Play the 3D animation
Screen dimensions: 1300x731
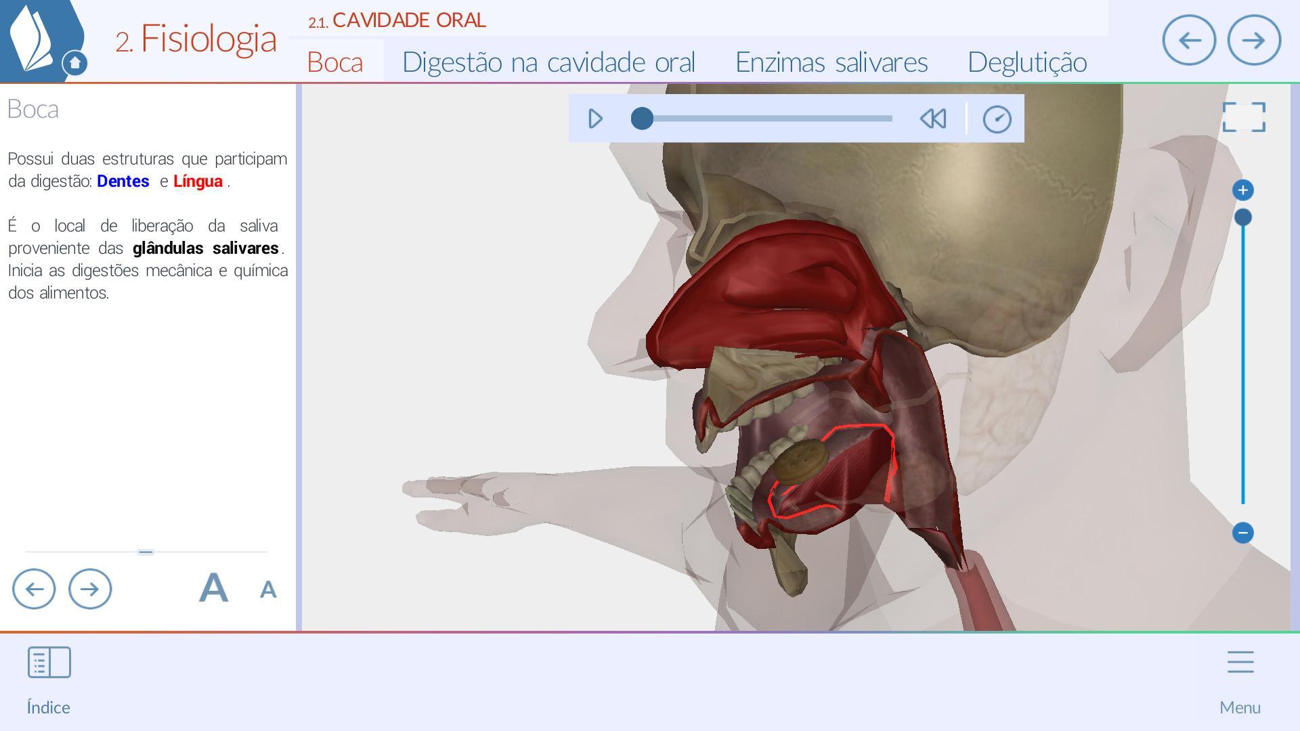click(x=594, y=118)
